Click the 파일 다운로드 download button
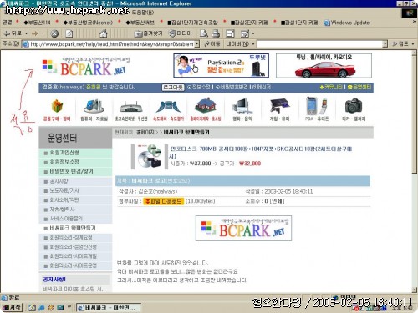Screen dimensions: 418x313 tap(164, 201)
